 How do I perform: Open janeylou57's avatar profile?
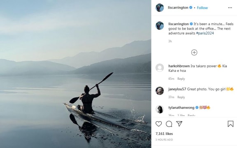click(160, 91)
